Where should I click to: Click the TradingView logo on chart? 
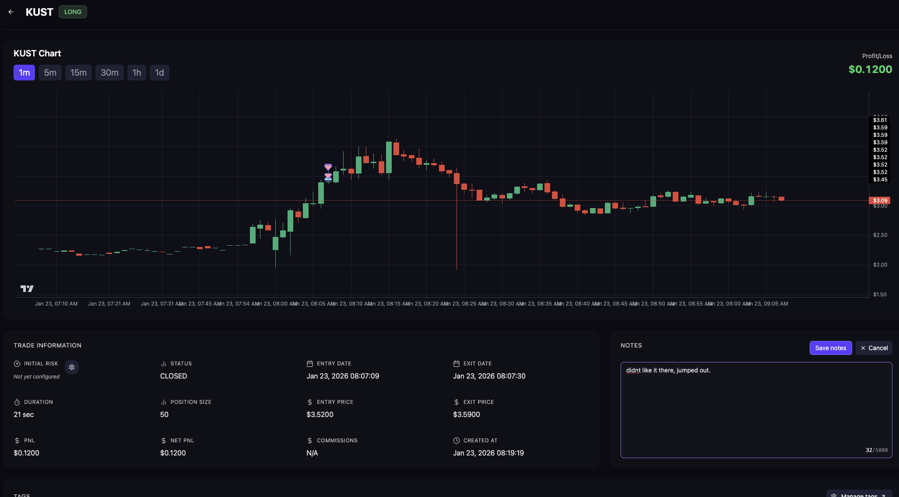(27, 288)
